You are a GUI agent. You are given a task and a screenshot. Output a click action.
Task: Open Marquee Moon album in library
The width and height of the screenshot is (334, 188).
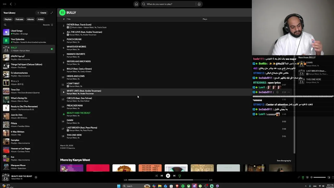[x=28, y=167]
